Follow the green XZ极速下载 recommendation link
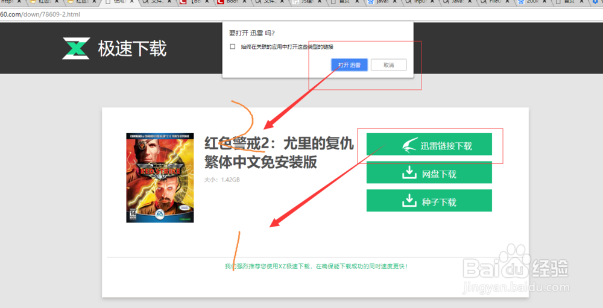The width and height of the screenshot is (603, 308). click(x=316, y=266)
